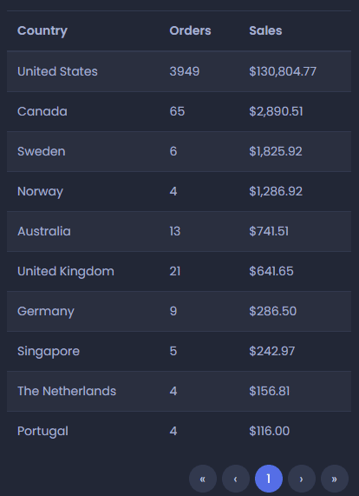Screen dimensions: 359x496
Task: Click The Netherlands entry
Action: coord(67,391)
